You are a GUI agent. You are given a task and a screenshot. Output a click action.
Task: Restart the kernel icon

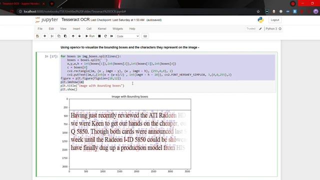[x=105, y=36]
